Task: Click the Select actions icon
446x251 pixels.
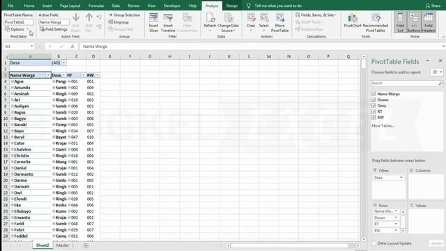Action: click(x=264, y=22)
